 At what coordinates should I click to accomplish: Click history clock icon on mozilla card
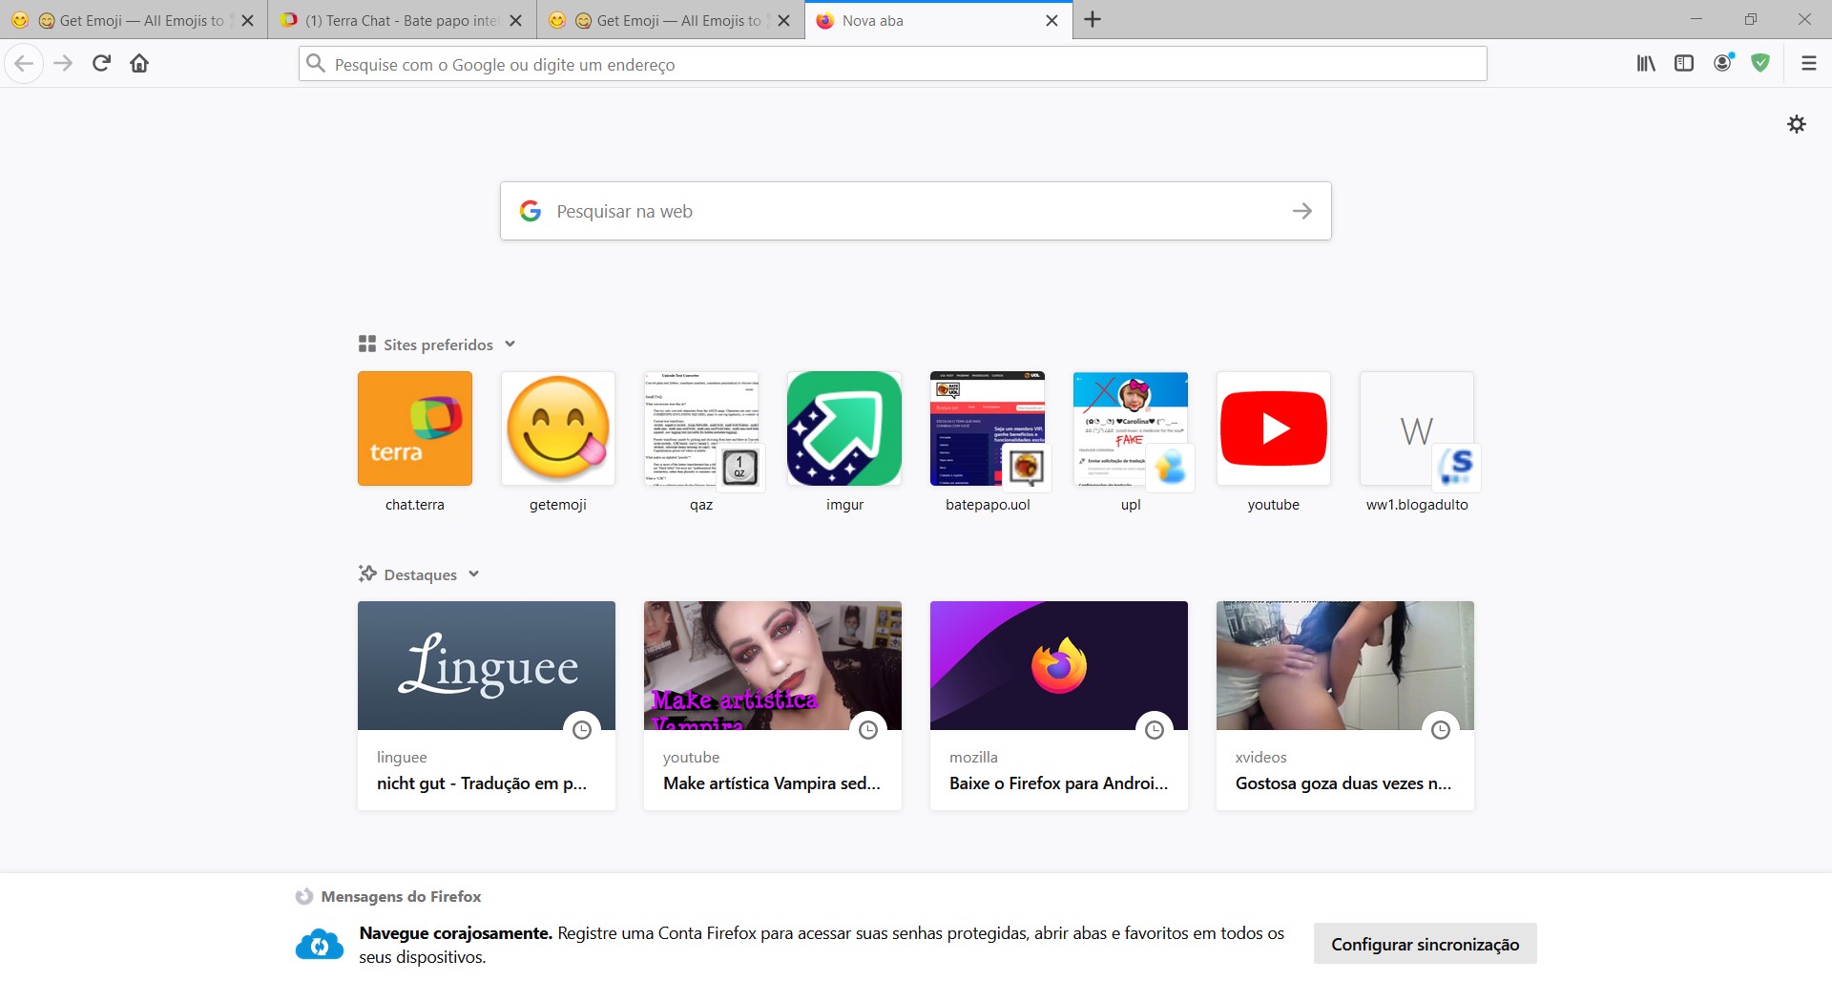1155,730
